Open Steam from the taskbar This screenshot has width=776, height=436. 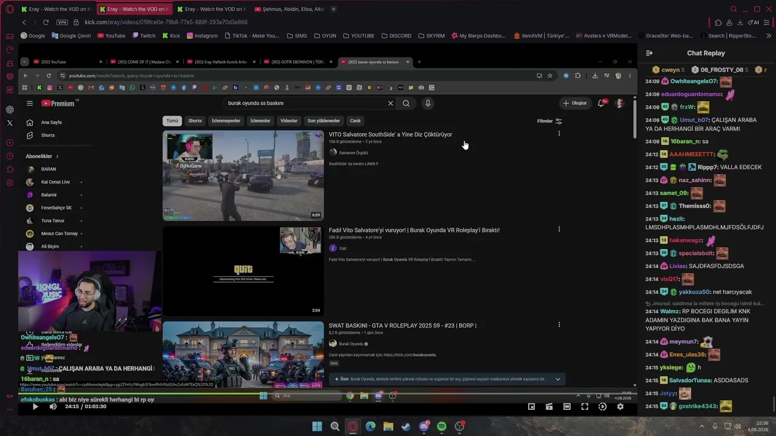406,426
